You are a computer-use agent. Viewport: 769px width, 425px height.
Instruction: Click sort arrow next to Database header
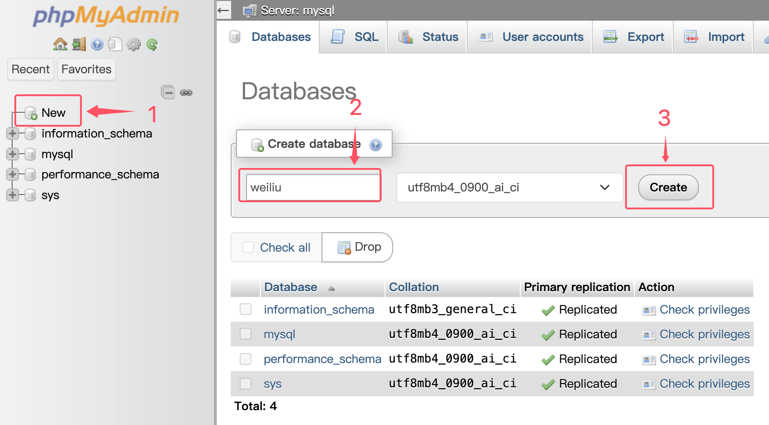coord(331,288)
